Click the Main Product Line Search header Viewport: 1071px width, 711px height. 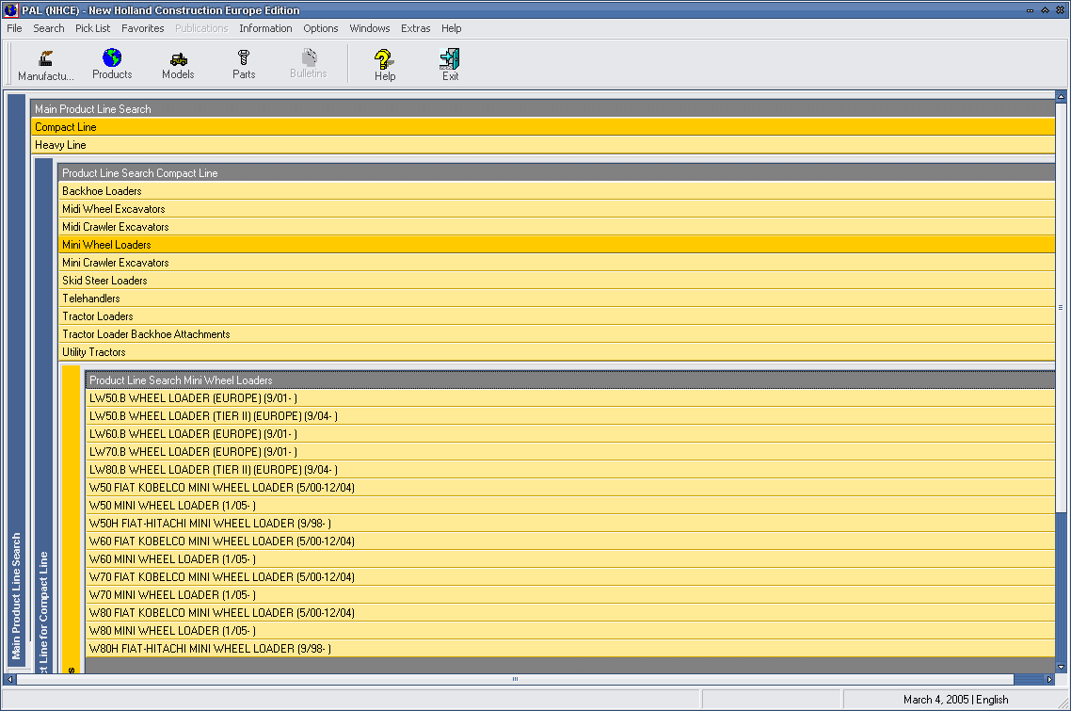pos(543,108)
